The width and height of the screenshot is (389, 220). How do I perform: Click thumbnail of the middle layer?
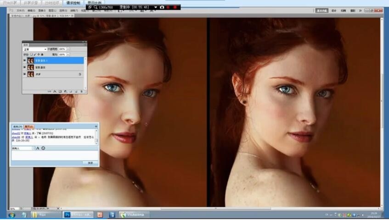pos(31,67)
